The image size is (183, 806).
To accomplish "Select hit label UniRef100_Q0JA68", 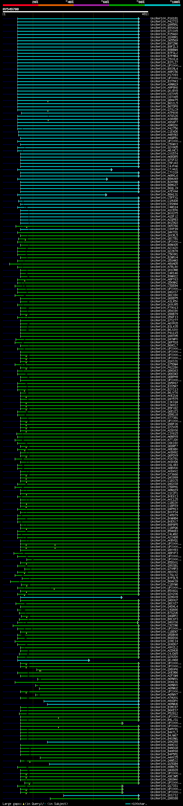I will tap(164, 660).
